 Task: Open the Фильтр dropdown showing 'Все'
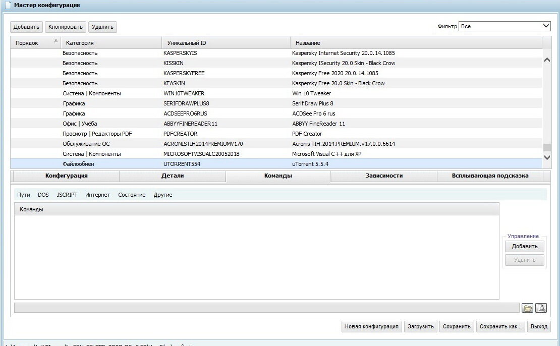point(505,26)
